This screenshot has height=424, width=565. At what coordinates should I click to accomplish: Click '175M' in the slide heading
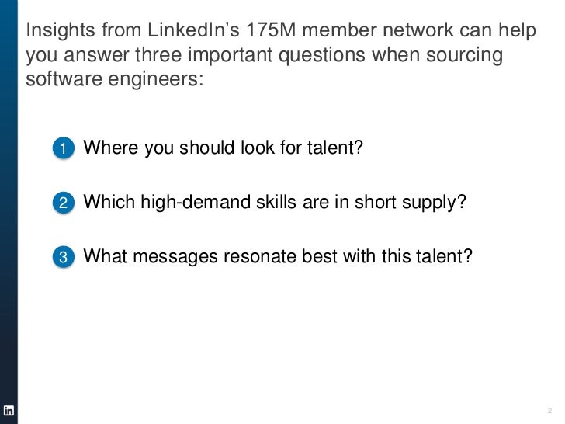[271, 30]
